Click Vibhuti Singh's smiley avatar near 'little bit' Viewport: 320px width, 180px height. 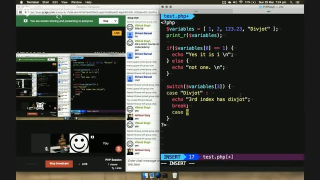pos(130,27)
